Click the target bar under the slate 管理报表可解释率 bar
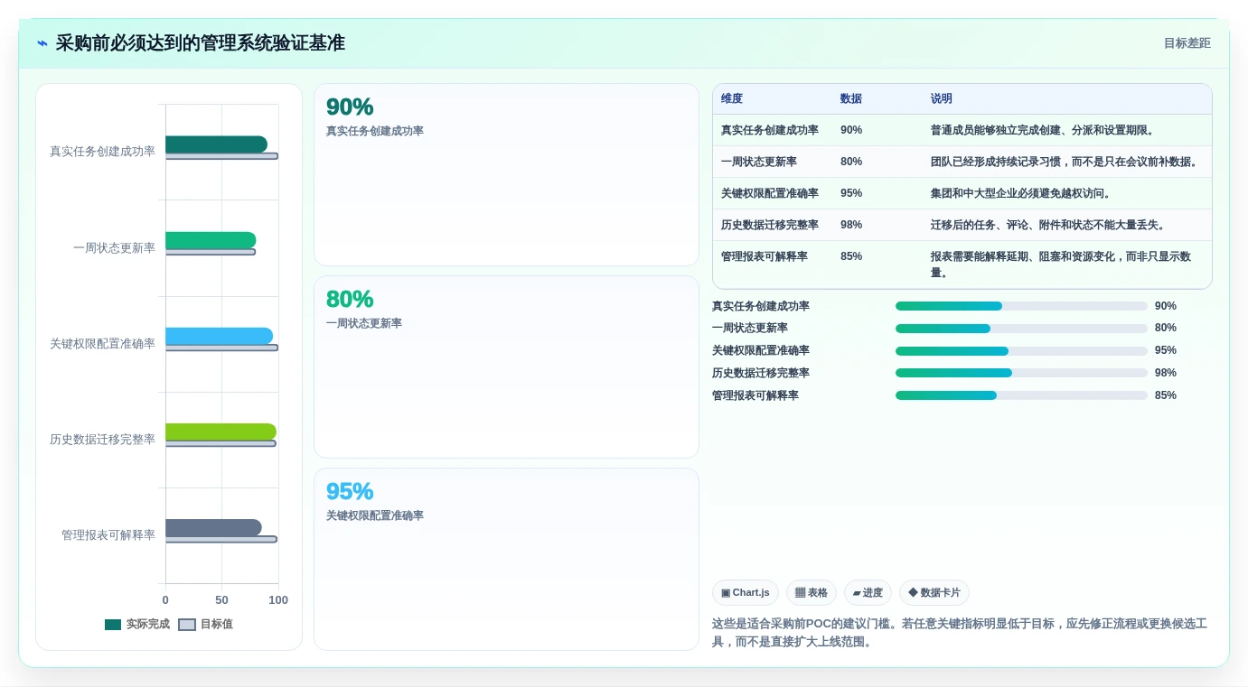1248x687 pixels. (221, 539)
